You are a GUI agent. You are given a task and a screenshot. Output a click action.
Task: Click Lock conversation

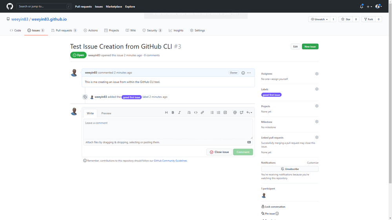coord(273,207)
